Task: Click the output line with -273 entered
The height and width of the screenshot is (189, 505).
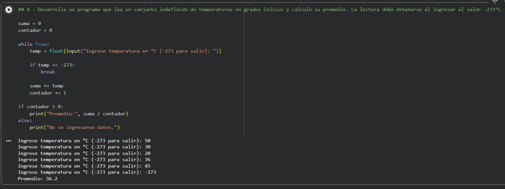Action: [87, 172]
